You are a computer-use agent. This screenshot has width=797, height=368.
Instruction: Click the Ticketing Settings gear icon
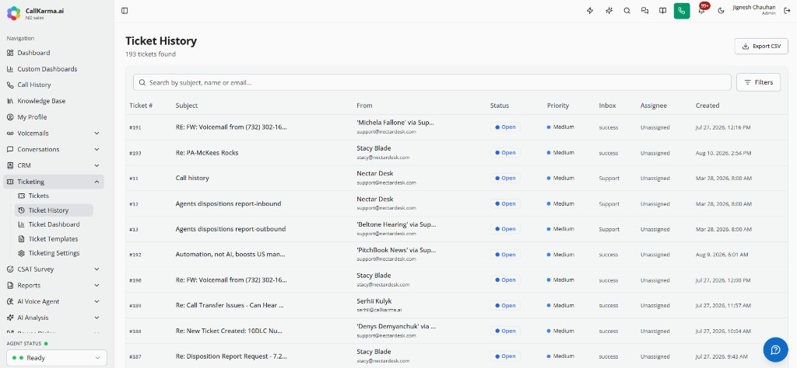[x=21, y=253]
